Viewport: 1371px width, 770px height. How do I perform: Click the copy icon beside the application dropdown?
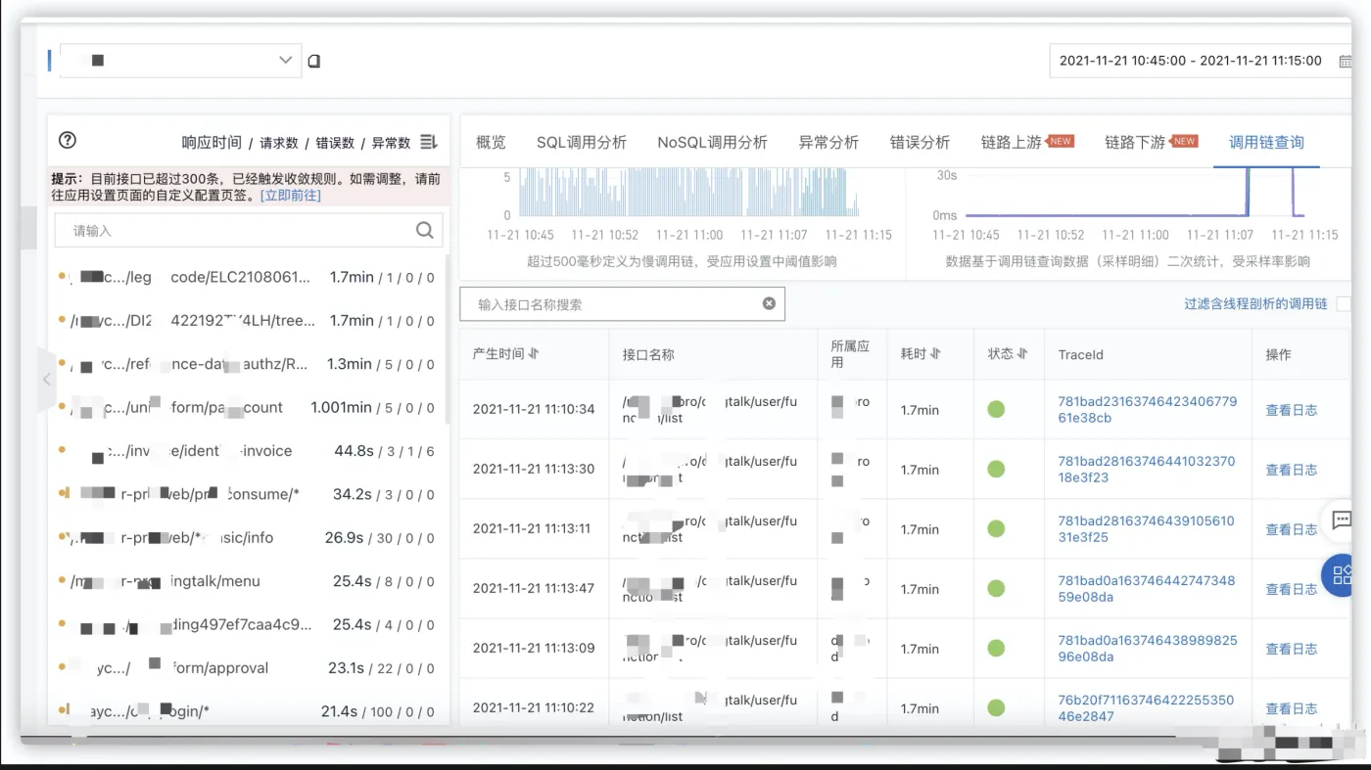(314, 61)
